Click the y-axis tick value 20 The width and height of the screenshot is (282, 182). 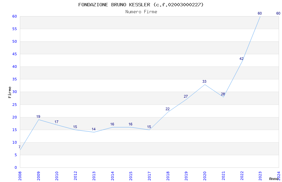click(15, 117)
